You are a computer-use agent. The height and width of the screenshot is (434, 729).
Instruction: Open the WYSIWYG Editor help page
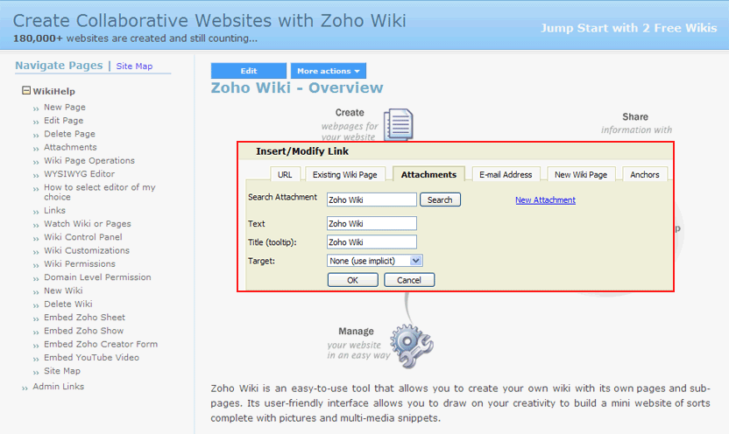(x=79, y=174)
